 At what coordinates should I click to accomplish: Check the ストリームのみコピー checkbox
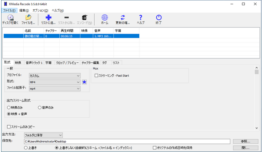pyautogui.click(x=9, y=127)
